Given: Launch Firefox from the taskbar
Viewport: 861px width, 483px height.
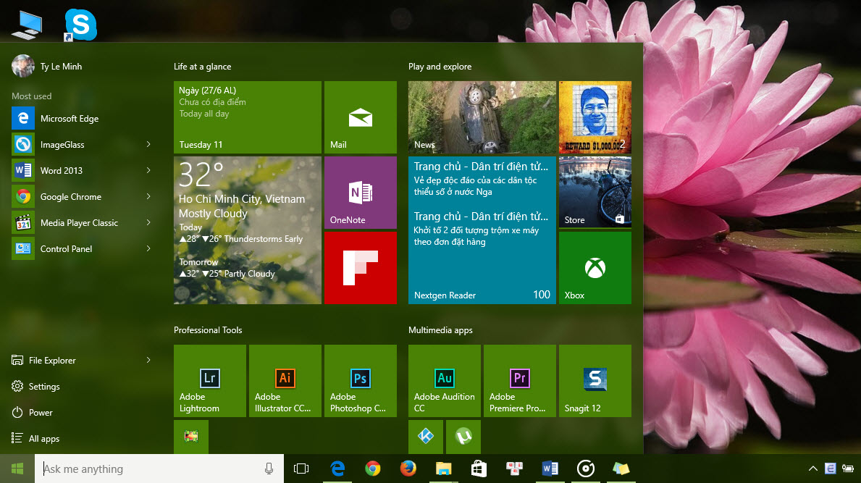Looking at the screenshot, I should click(x=408, y=469).
